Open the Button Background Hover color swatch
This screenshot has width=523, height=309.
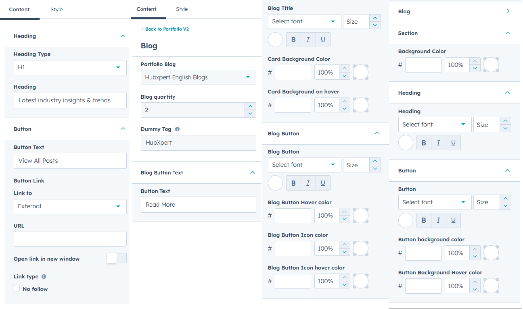tap(491, 286)
